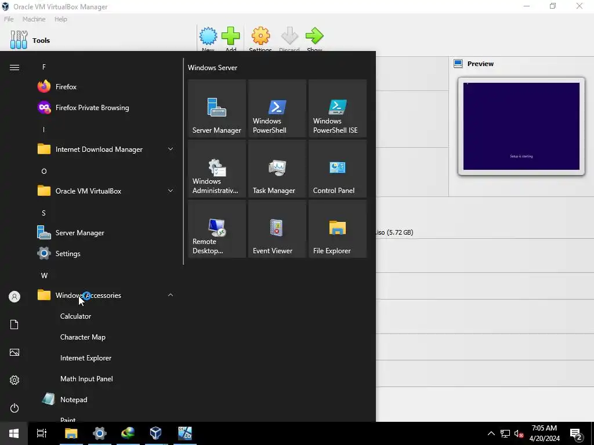Open the Event Viewer tile
594x445 pixels.
pyautogui.click(x=277, y=228)
